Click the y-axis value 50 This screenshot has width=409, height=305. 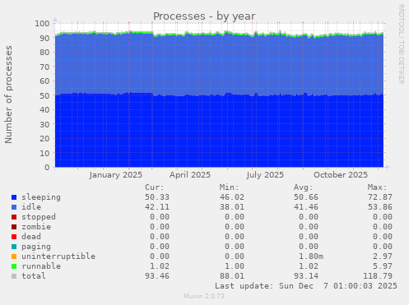tap(44, 95)
